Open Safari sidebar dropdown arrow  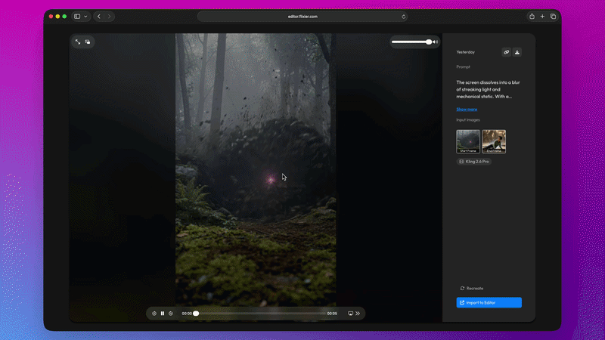click(x=86, y=16)
